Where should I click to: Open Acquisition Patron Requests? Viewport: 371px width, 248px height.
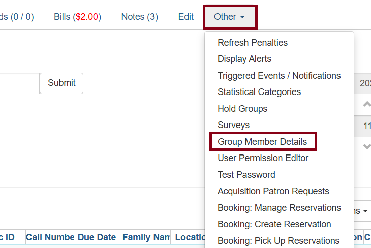273,191
